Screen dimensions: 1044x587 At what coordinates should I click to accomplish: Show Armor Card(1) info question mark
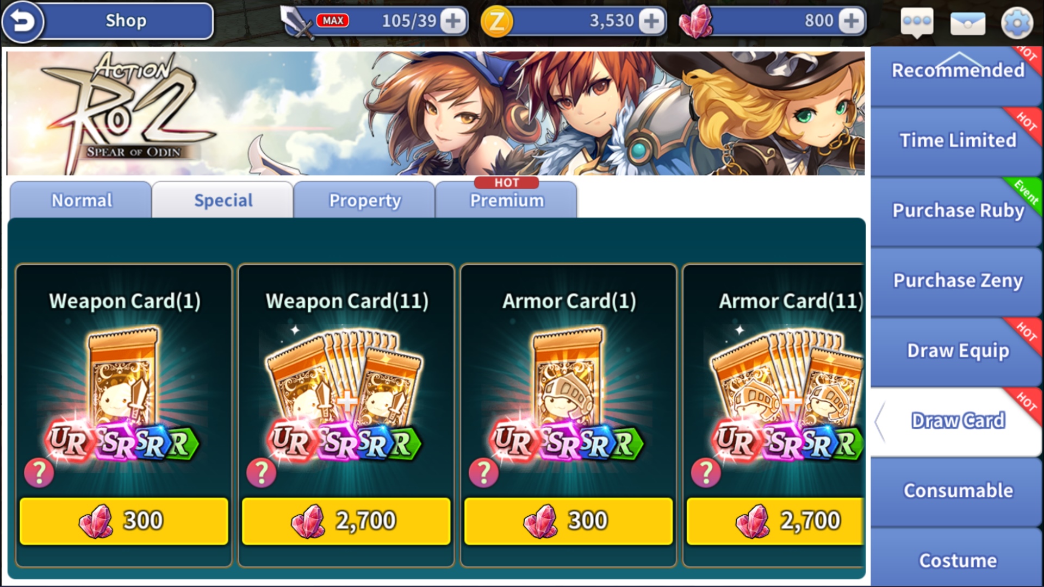[x=483, y=473]
